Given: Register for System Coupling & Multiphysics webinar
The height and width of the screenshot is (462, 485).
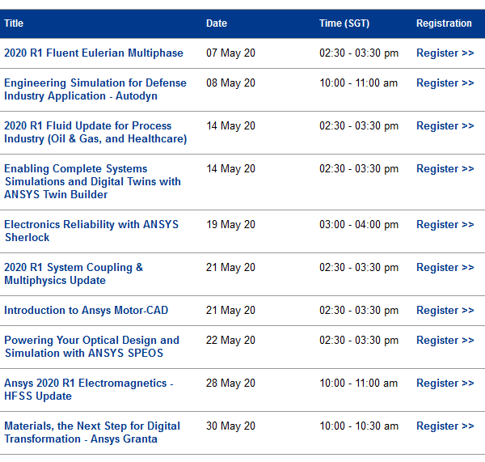Looking at the screenshot, I should pos(445,268).
